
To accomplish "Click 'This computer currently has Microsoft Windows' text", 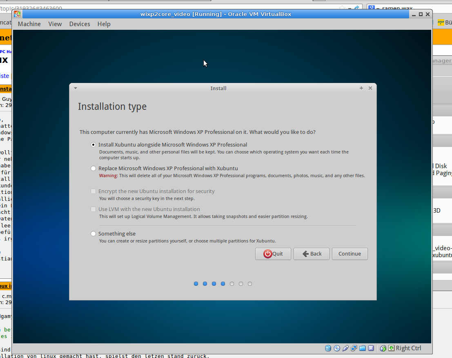I will 198,132.
